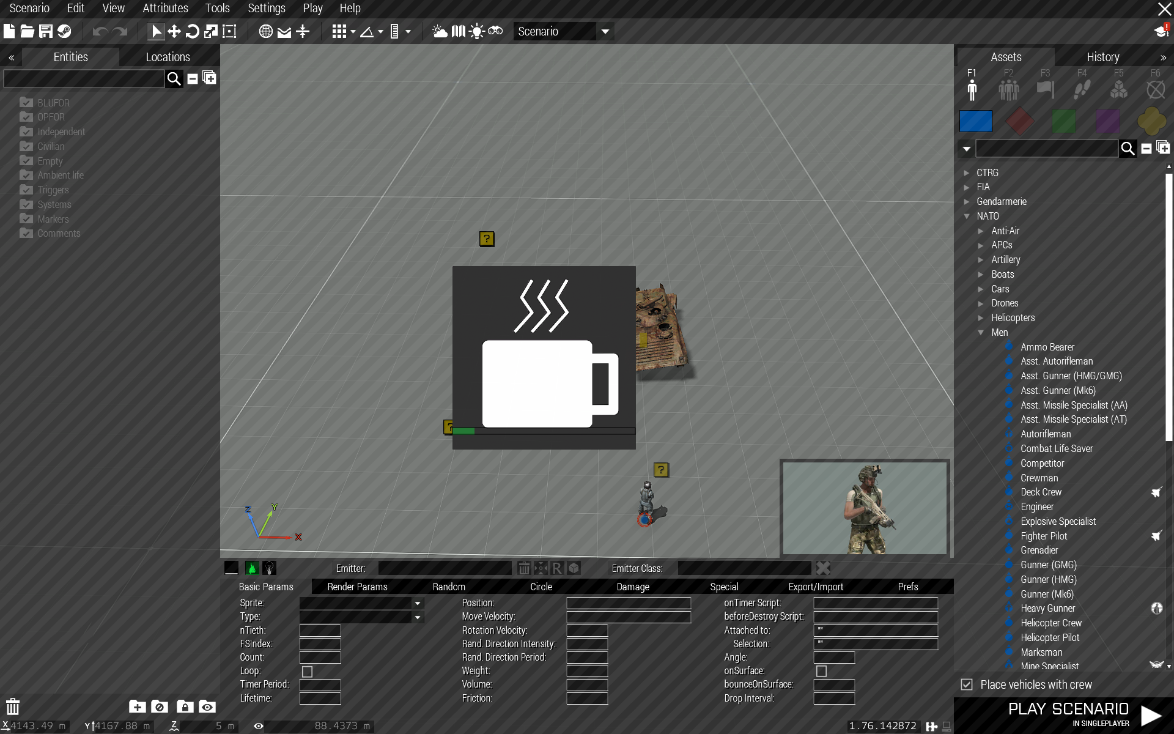Click the search icon in Entities panel

pyautogui.click(x=174, y=78)
